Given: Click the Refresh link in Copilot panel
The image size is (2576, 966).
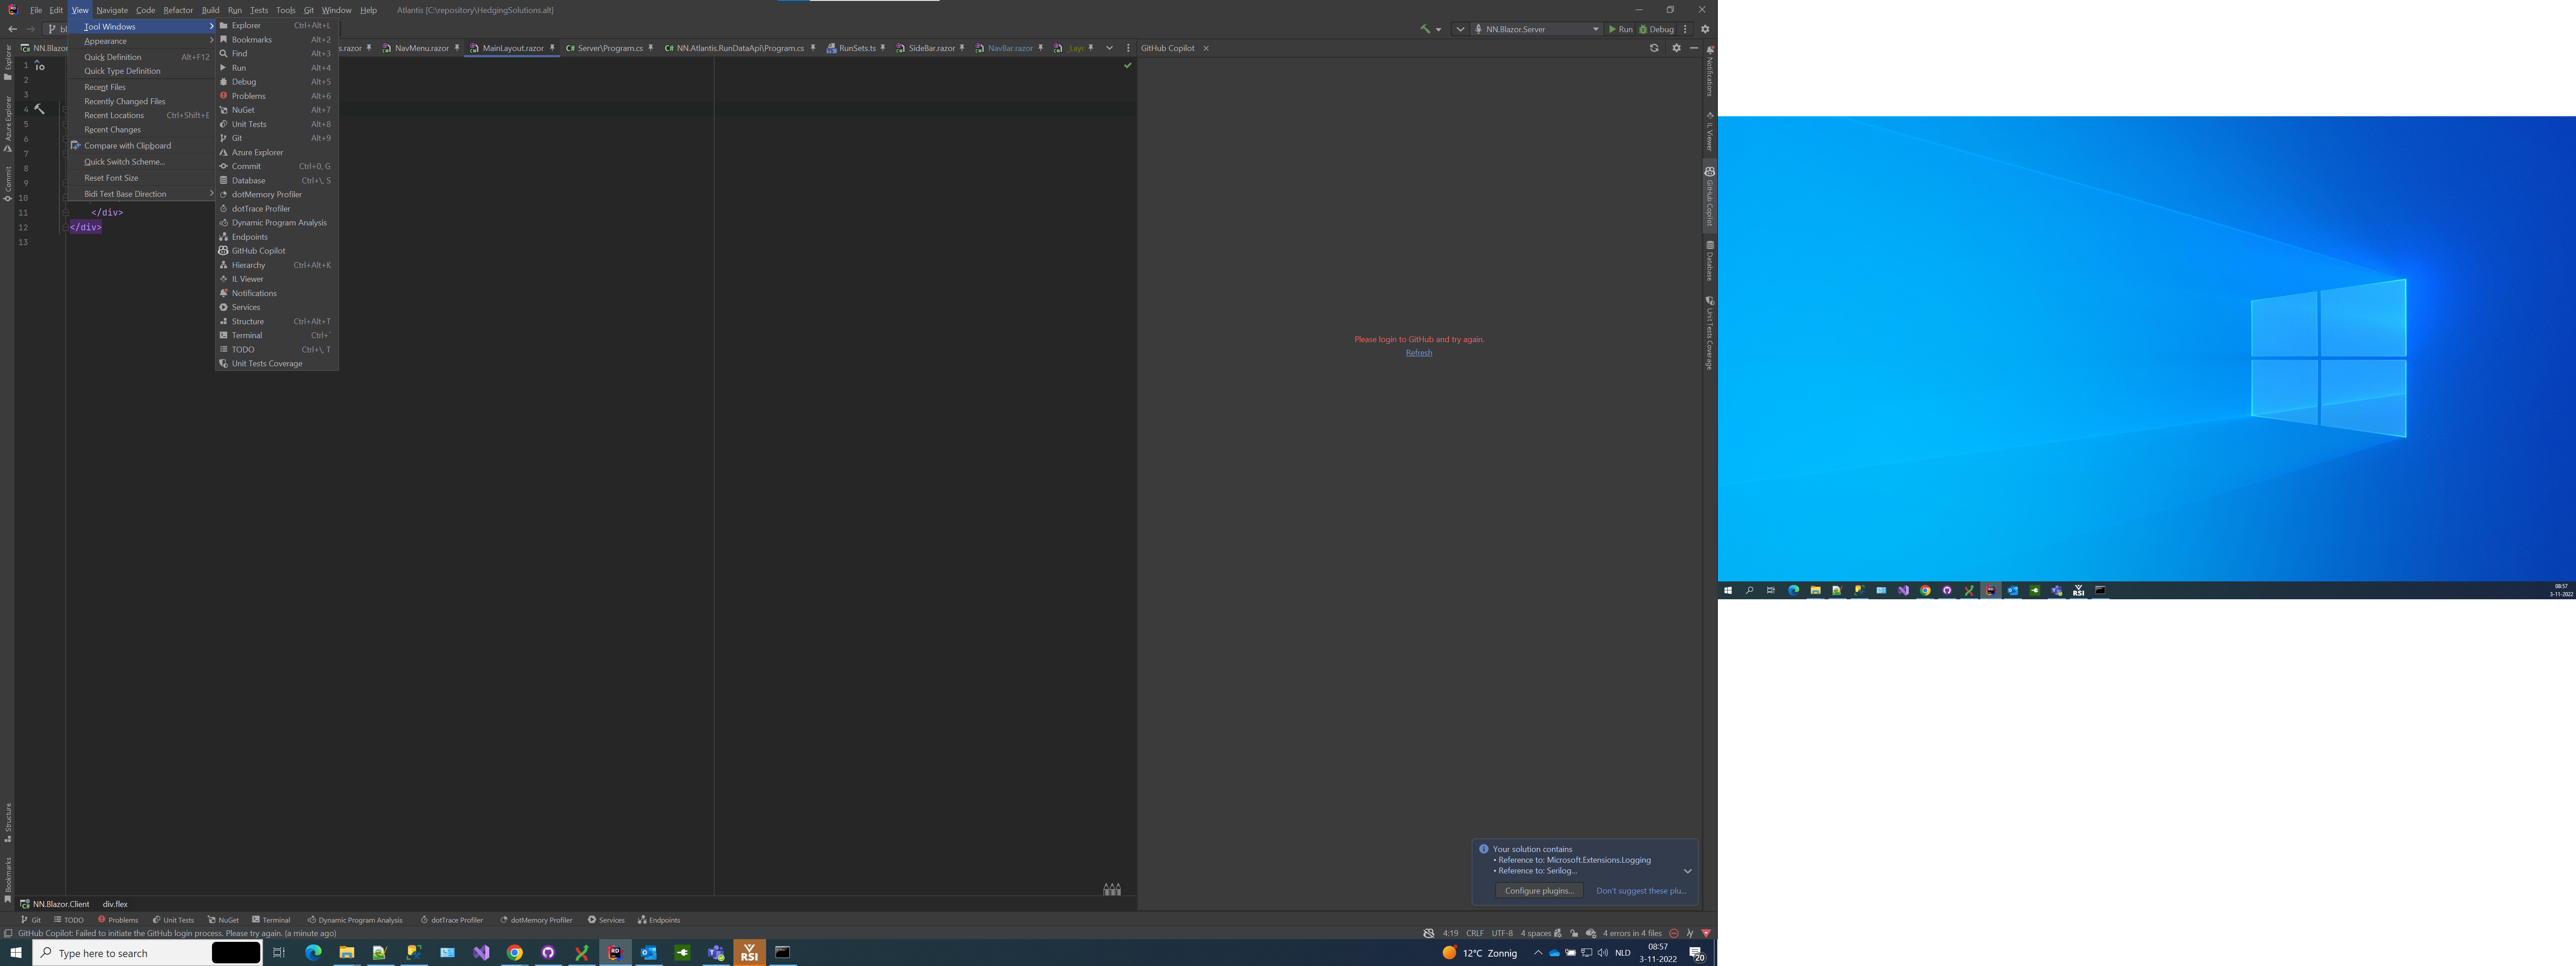Looking at the screenshot, I should point(1418,352).
